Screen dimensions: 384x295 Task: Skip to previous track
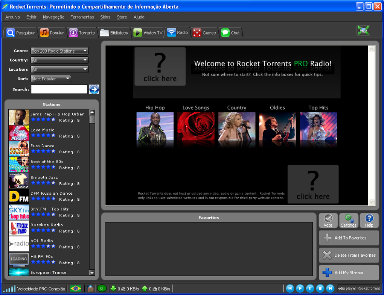pyautogui.click(x=290, y=289)
